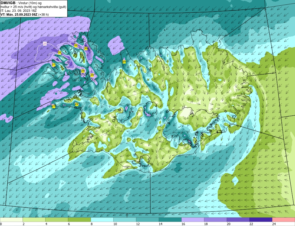This screenshot has width=295, height=226.
Task: Click the 10–12 m/s turquoise legend swatch
Action: (125, 219)
